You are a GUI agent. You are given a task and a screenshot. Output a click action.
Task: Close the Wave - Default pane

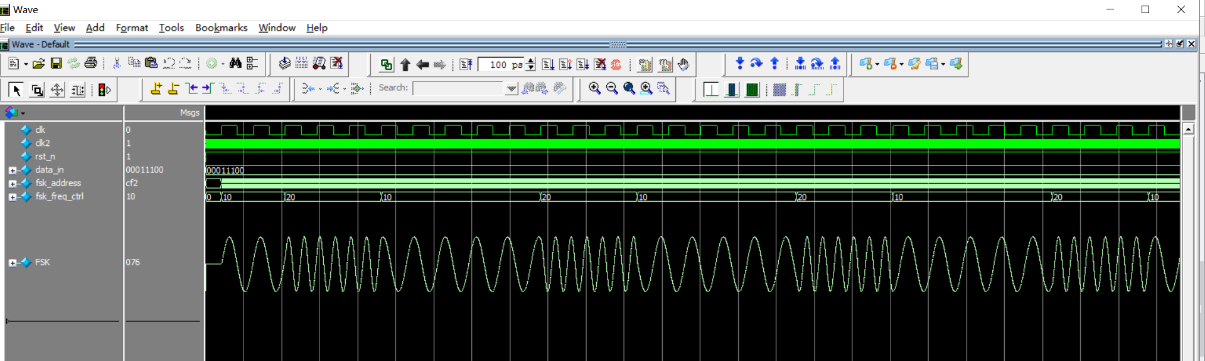[x=1191, y=44]
